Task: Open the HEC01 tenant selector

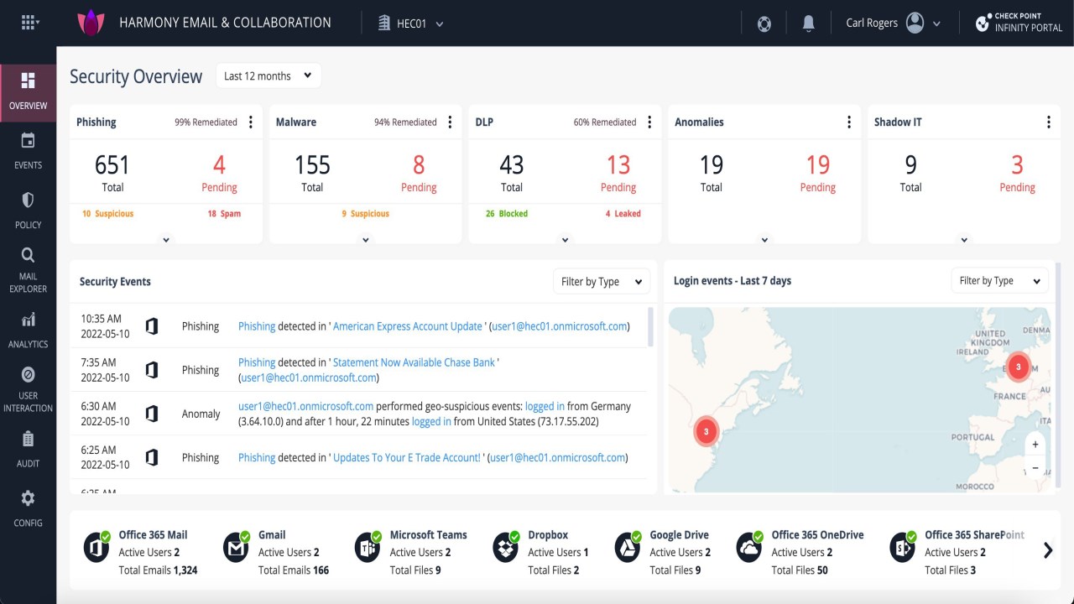Action: pyautogui.click(x=411, y=23)
